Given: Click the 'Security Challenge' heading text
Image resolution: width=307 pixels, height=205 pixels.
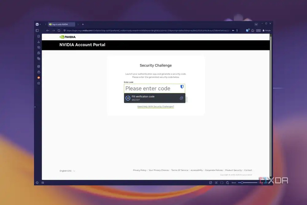Looking at the screenshot, I should point(156,65).
